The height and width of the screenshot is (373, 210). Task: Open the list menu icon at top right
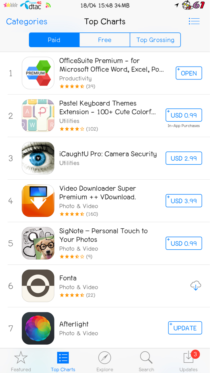point(194,21)
